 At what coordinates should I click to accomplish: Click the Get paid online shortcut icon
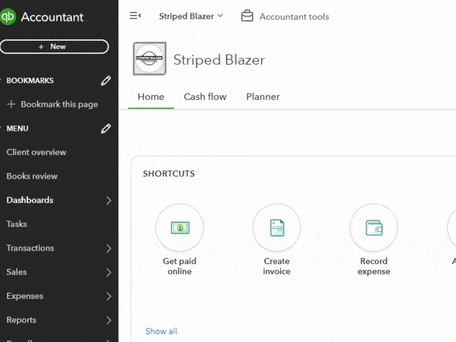(180, 227)
